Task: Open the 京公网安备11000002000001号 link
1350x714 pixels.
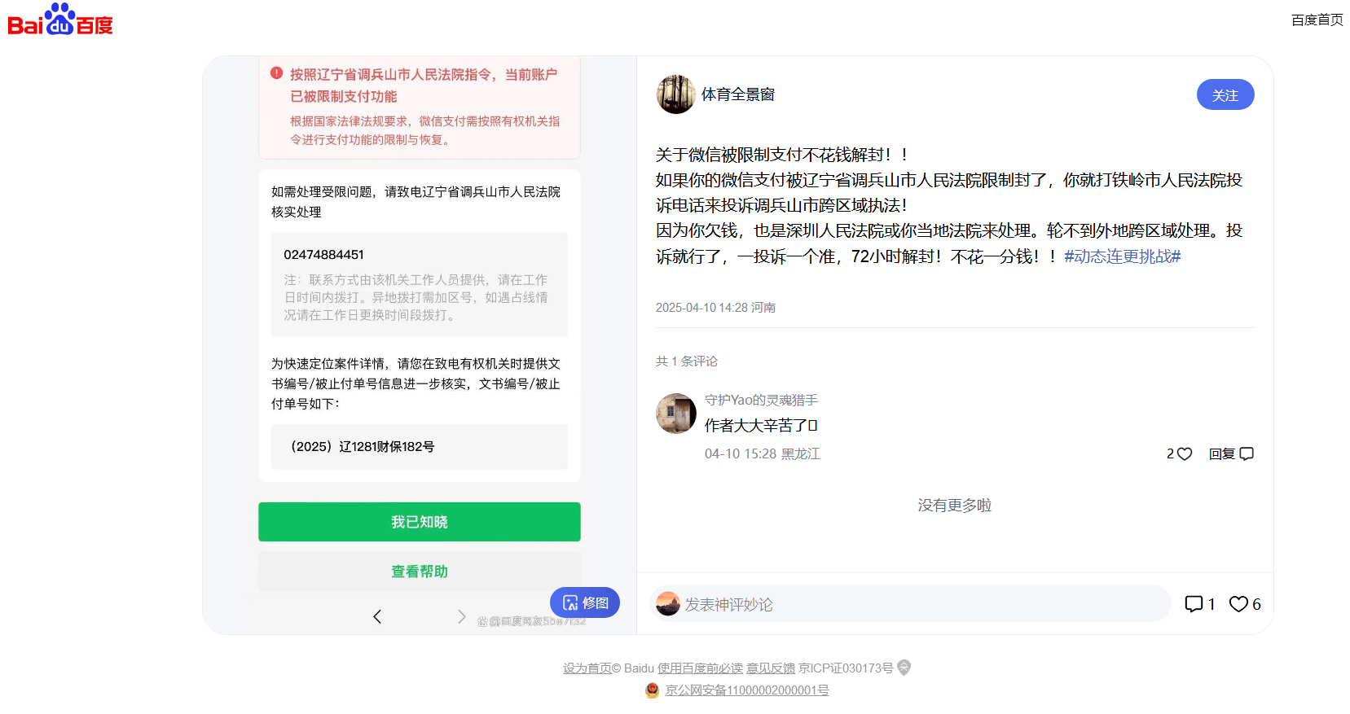Action: pyautogui.click(x=747, y=690)
